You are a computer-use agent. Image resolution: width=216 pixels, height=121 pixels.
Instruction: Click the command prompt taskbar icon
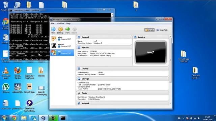tap(63, 118)
